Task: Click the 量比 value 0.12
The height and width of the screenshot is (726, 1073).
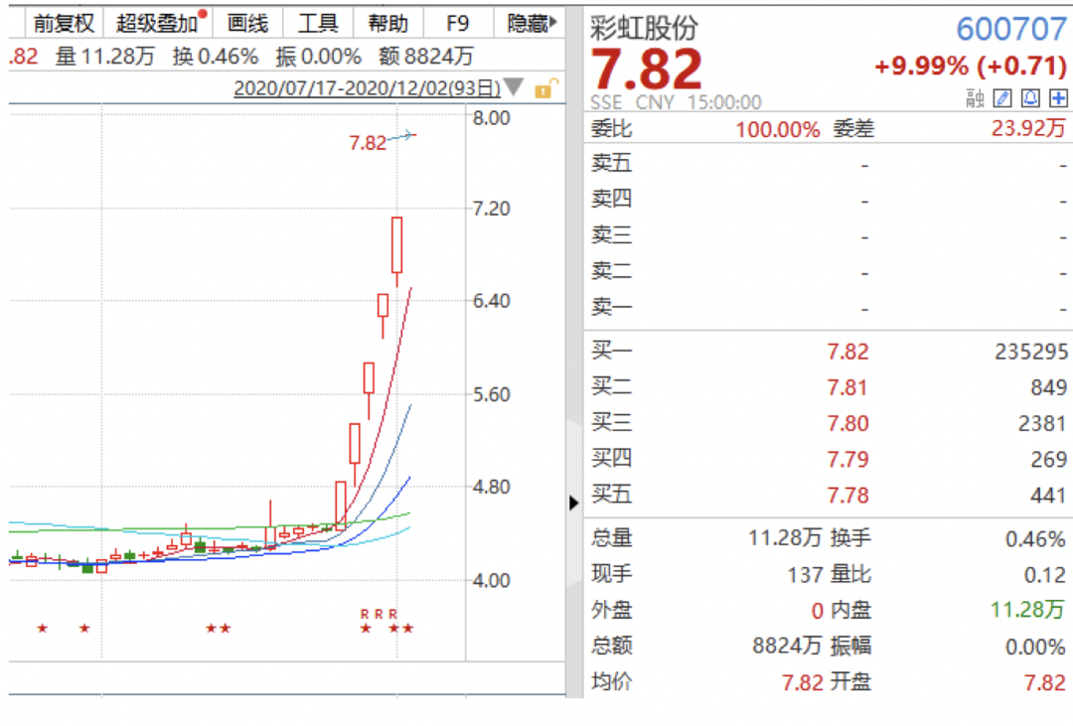Action: (1044, 575)
